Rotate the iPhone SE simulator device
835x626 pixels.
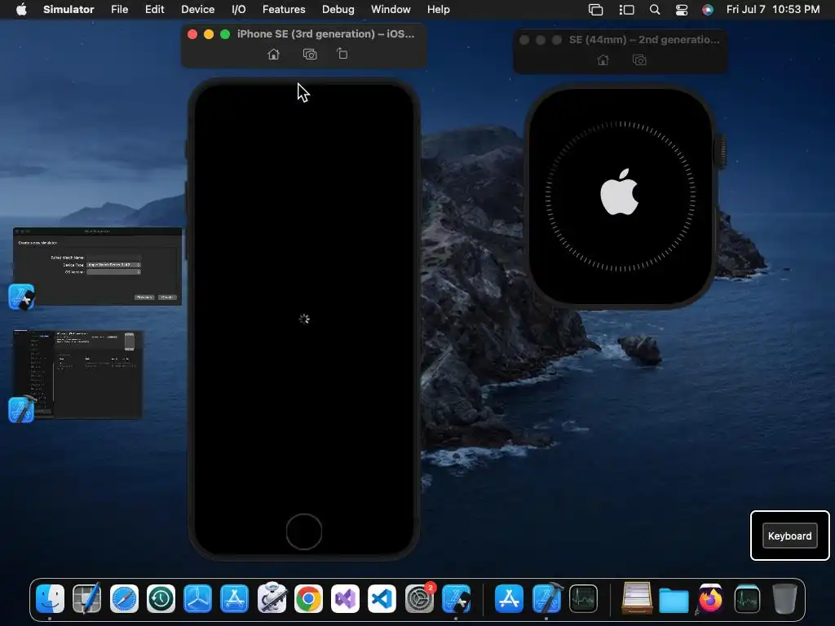[x=342, y=54]
